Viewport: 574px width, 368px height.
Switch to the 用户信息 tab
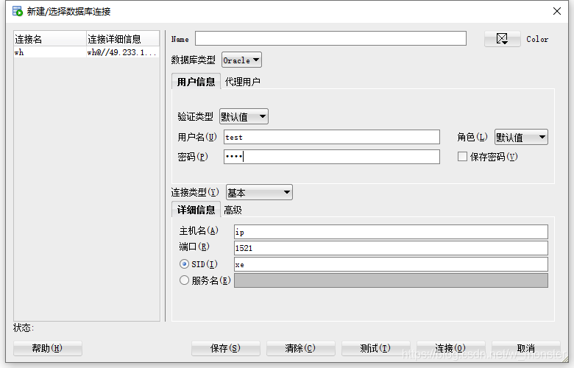tap(196, 82)
